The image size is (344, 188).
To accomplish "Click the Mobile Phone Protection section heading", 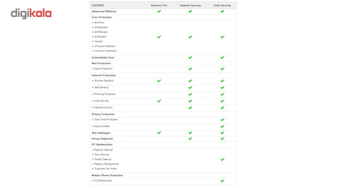I will 107,175.
